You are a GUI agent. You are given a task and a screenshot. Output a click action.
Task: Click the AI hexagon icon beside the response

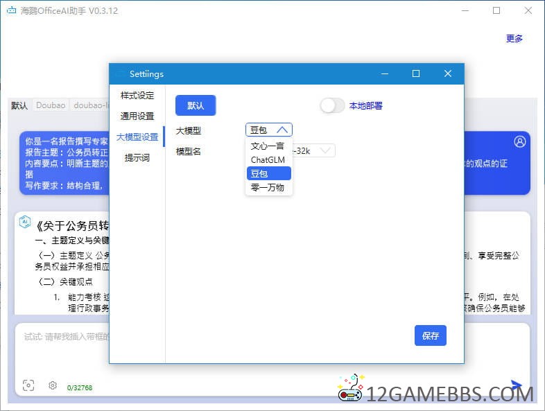tap(25, 222)
